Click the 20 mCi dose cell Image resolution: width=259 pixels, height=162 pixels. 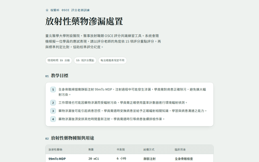[93, 159]
